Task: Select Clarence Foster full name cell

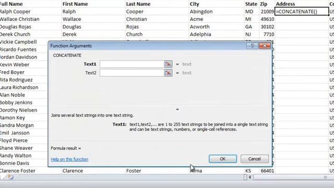Action: (x=31, y=171)
